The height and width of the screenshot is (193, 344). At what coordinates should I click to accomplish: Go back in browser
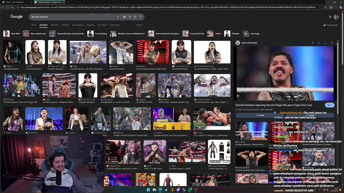tap(3, 7)
